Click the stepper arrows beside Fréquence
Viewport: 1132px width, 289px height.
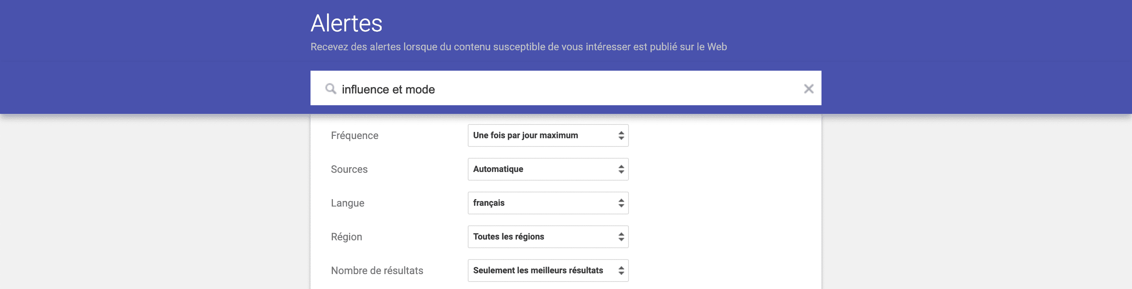pyautogui.click(x=621, y=135)
